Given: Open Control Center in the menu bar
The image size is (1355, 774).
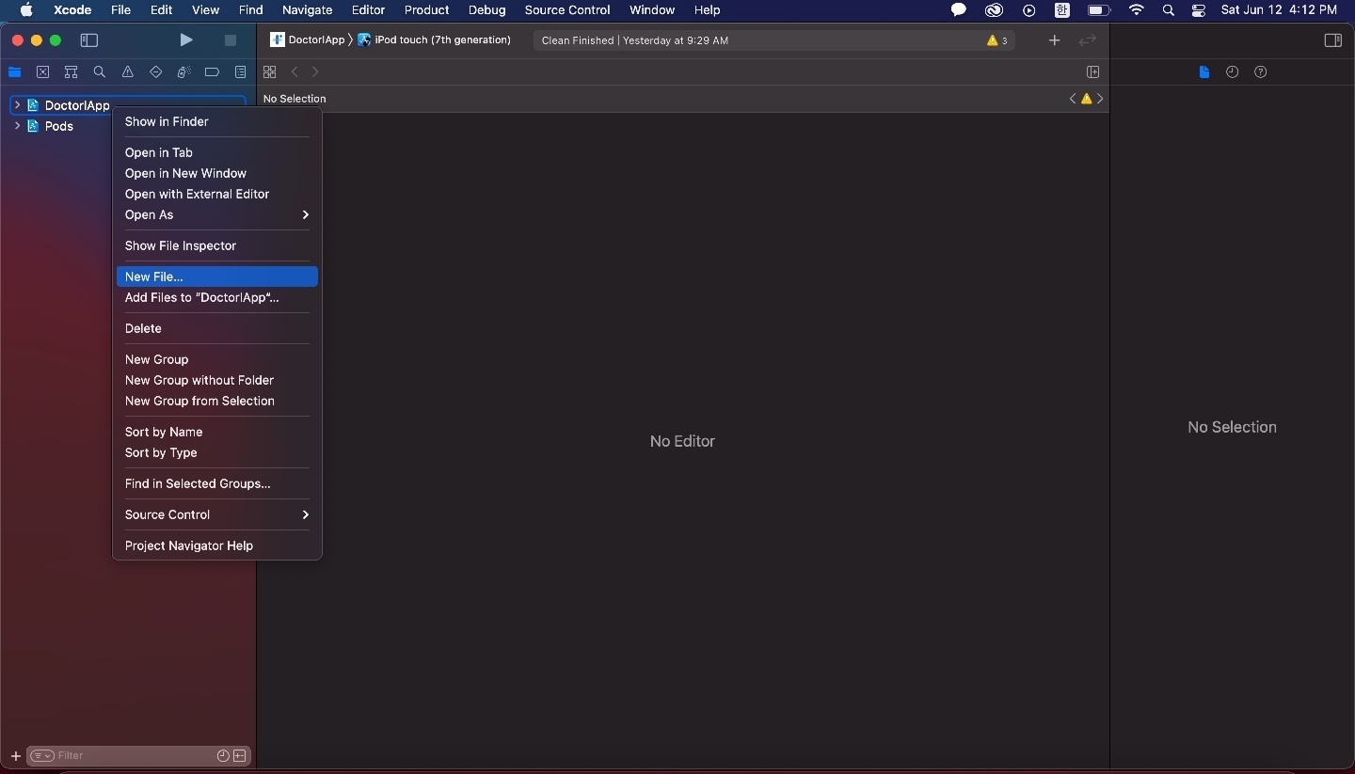Looking at the screenshot, I should (x=1198, y=10).
